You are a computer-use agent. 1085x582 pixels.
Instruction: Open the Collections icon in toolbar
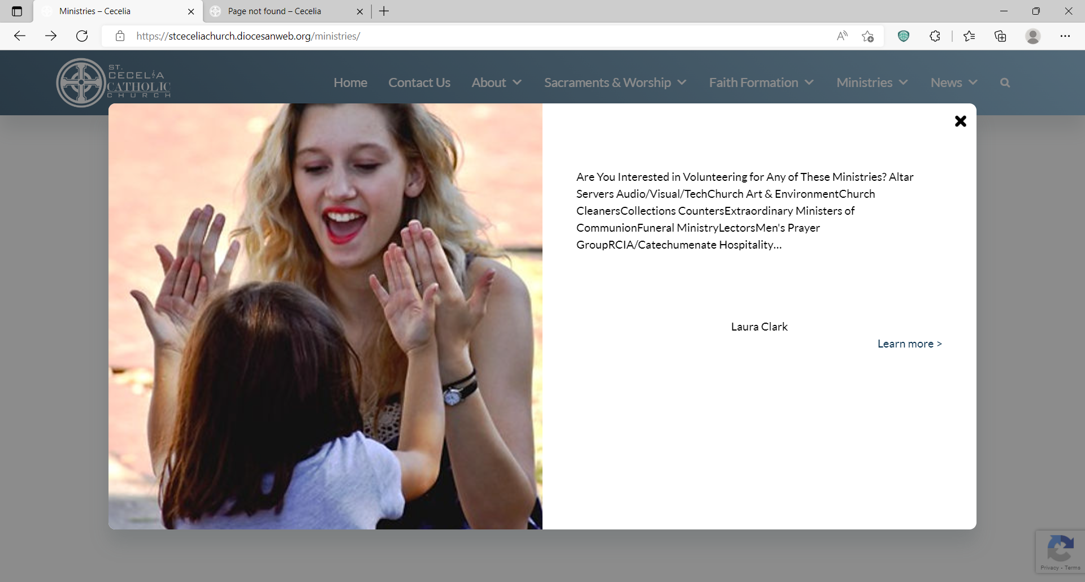pos(1000,36)
